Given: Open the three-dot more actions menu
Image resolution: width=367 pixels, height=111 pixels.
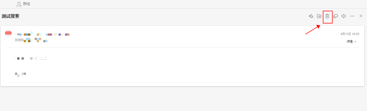Looking at the screenshot, I should pyautogui.click(x=352, y=16).
